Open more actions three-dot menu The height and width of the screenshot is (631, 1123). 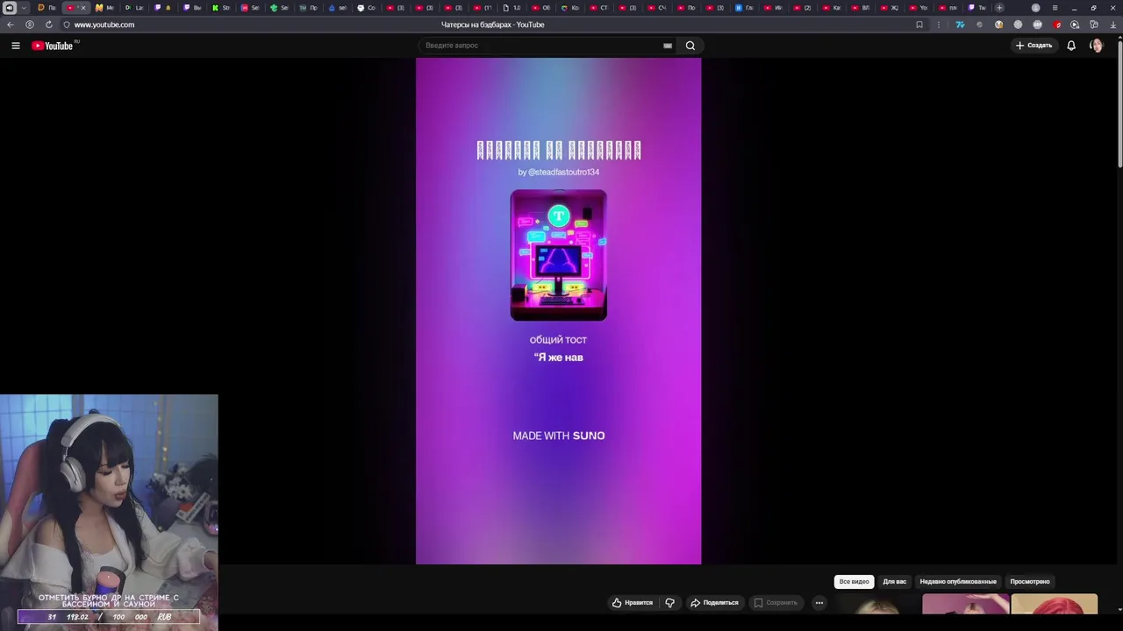coord(819,603)
